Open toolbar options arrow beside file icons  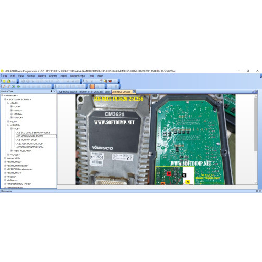pyautogui.click(x=18, y=81)
